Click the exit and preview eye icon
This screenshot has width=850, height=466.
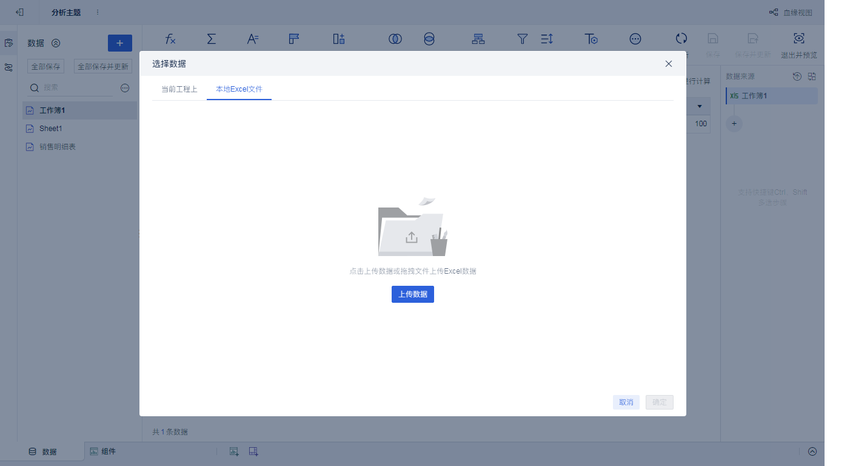799,38
